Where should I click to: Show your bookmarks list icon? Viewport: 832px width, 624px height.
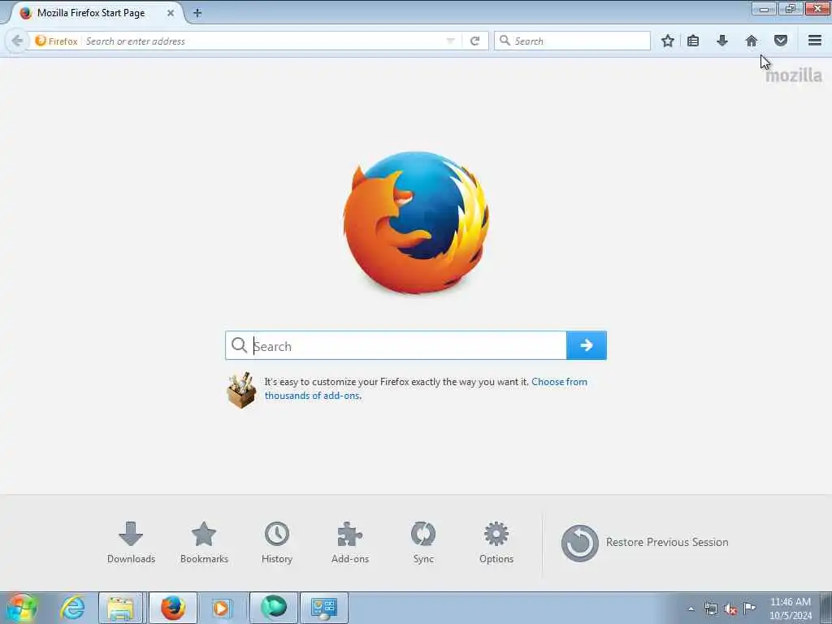coord(693,41)
